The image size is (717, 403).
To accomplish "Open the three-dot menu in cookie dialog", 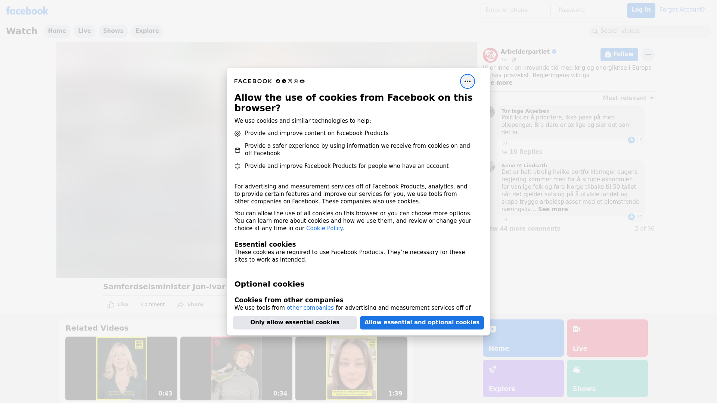I will tap(467, 81).
